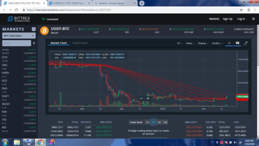
Task: Open the Windows Start menu
Action: click(5, 142)
